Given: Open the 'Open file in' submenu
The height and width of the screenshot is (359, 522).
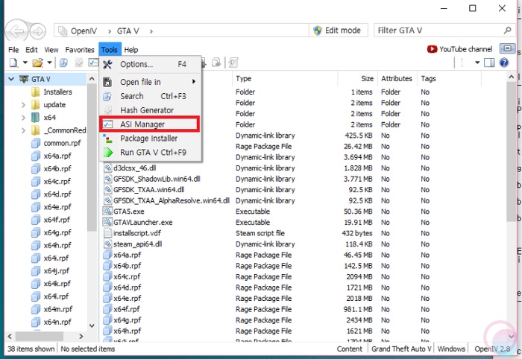Looking at the screenshot, I should (x=149, y=82).
